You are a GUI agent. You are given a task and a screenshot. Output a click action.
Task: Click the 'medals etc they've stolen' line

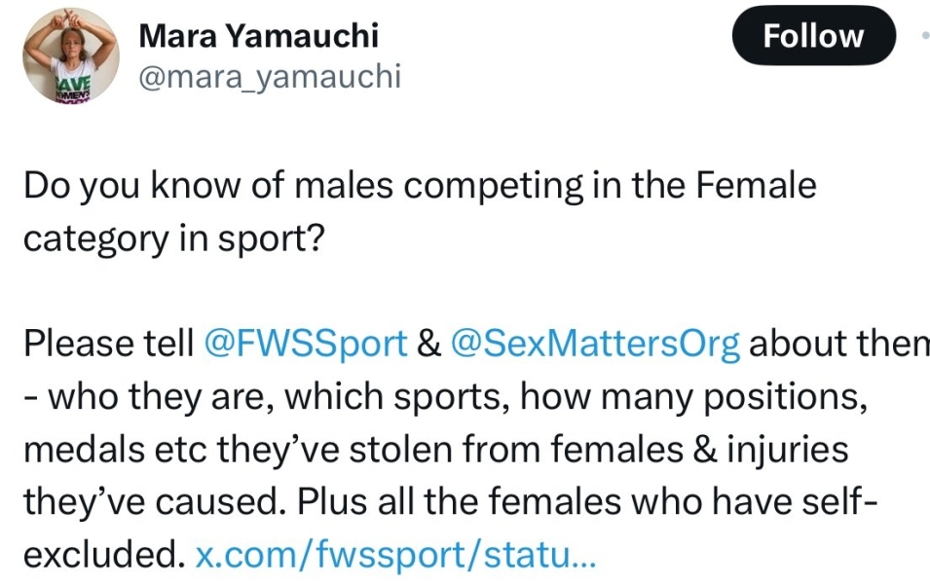(435, 450)
